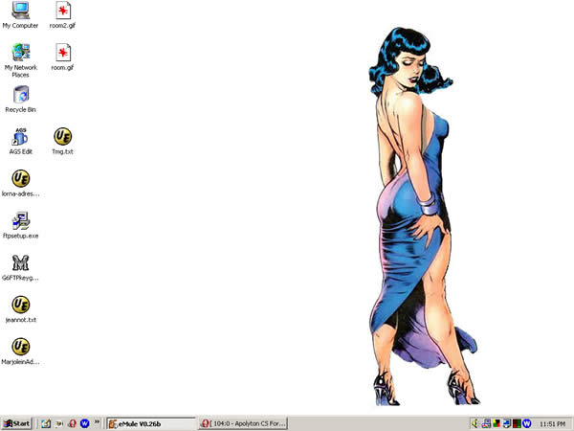Select the room2.gif file icon

click(63, 12)
